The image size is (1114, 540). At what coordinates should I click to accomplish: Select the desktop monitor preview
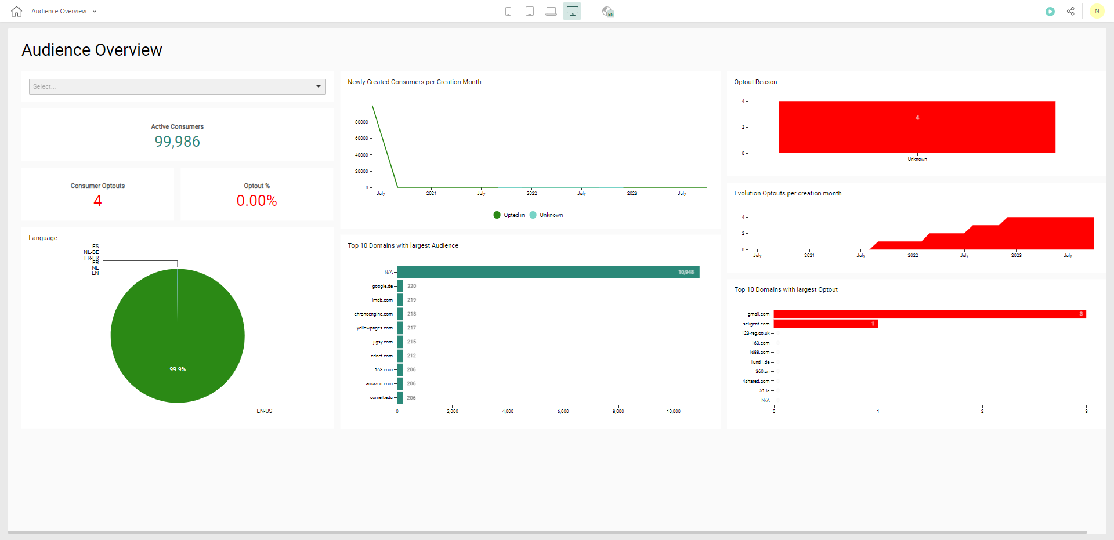pos(572,12)
